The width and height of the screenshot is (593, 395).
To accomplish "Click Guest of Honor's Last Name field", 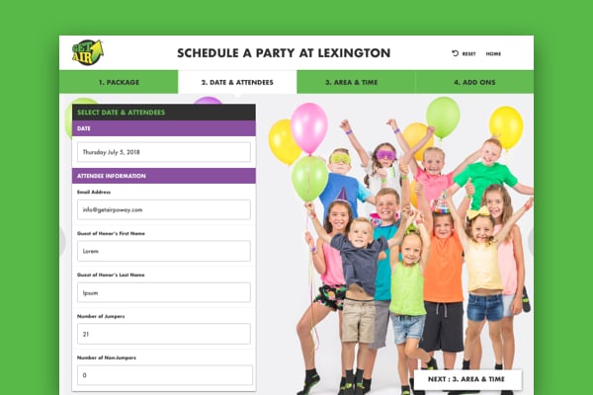I will click(x=164, y=292).
